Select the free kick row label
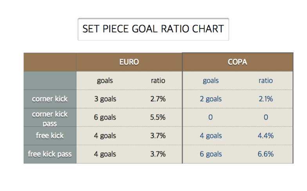 [50, 136]
